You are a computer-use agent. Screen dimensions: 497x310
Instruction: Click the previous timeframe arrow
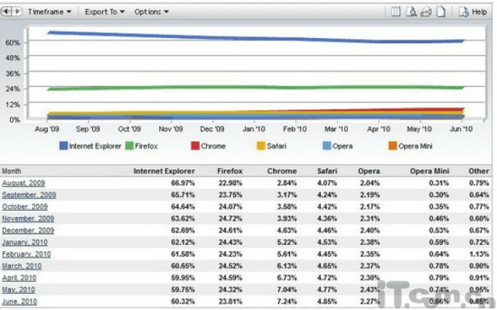pos(8,12)
